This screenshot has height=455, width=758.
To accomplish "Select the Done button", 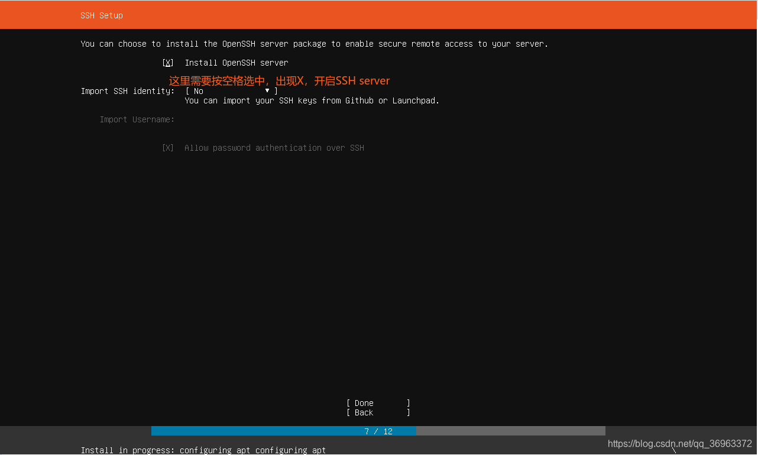I will (x=378, y=403).
